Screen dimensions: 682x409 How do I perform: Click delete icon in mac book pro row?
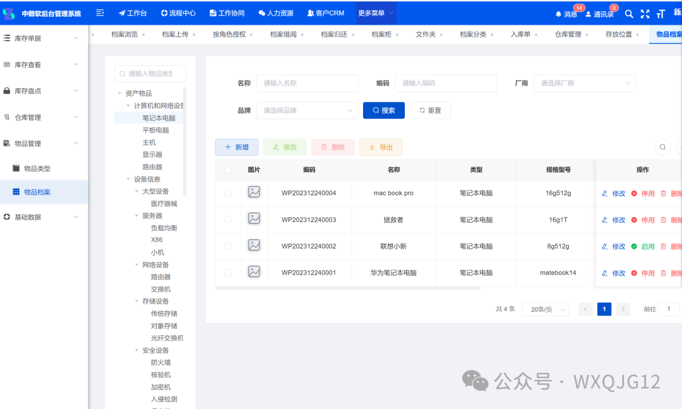pos(663,193)
